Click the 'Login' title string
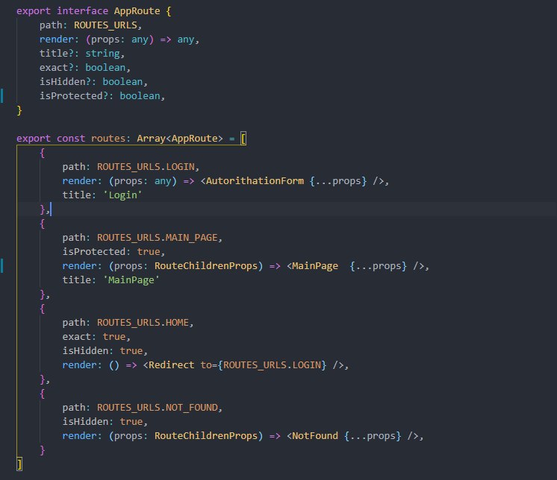557x480 pixels. coord(123,195)
